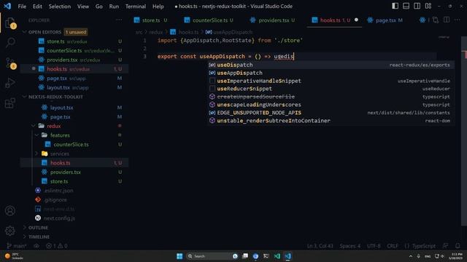Open the Extensions view
467x262 pixels.
click(10, 103)
